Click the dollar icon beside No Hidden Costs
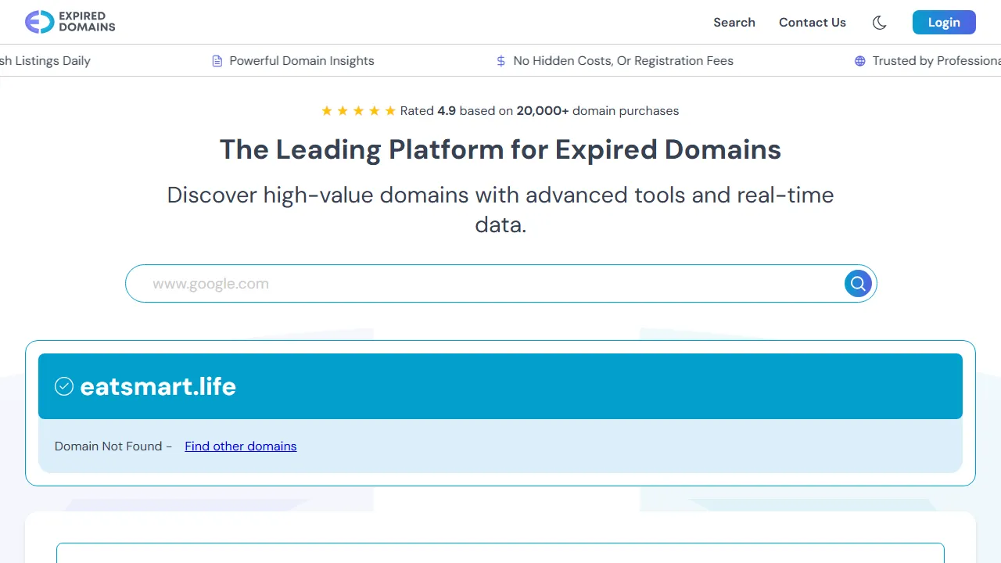 501,61
